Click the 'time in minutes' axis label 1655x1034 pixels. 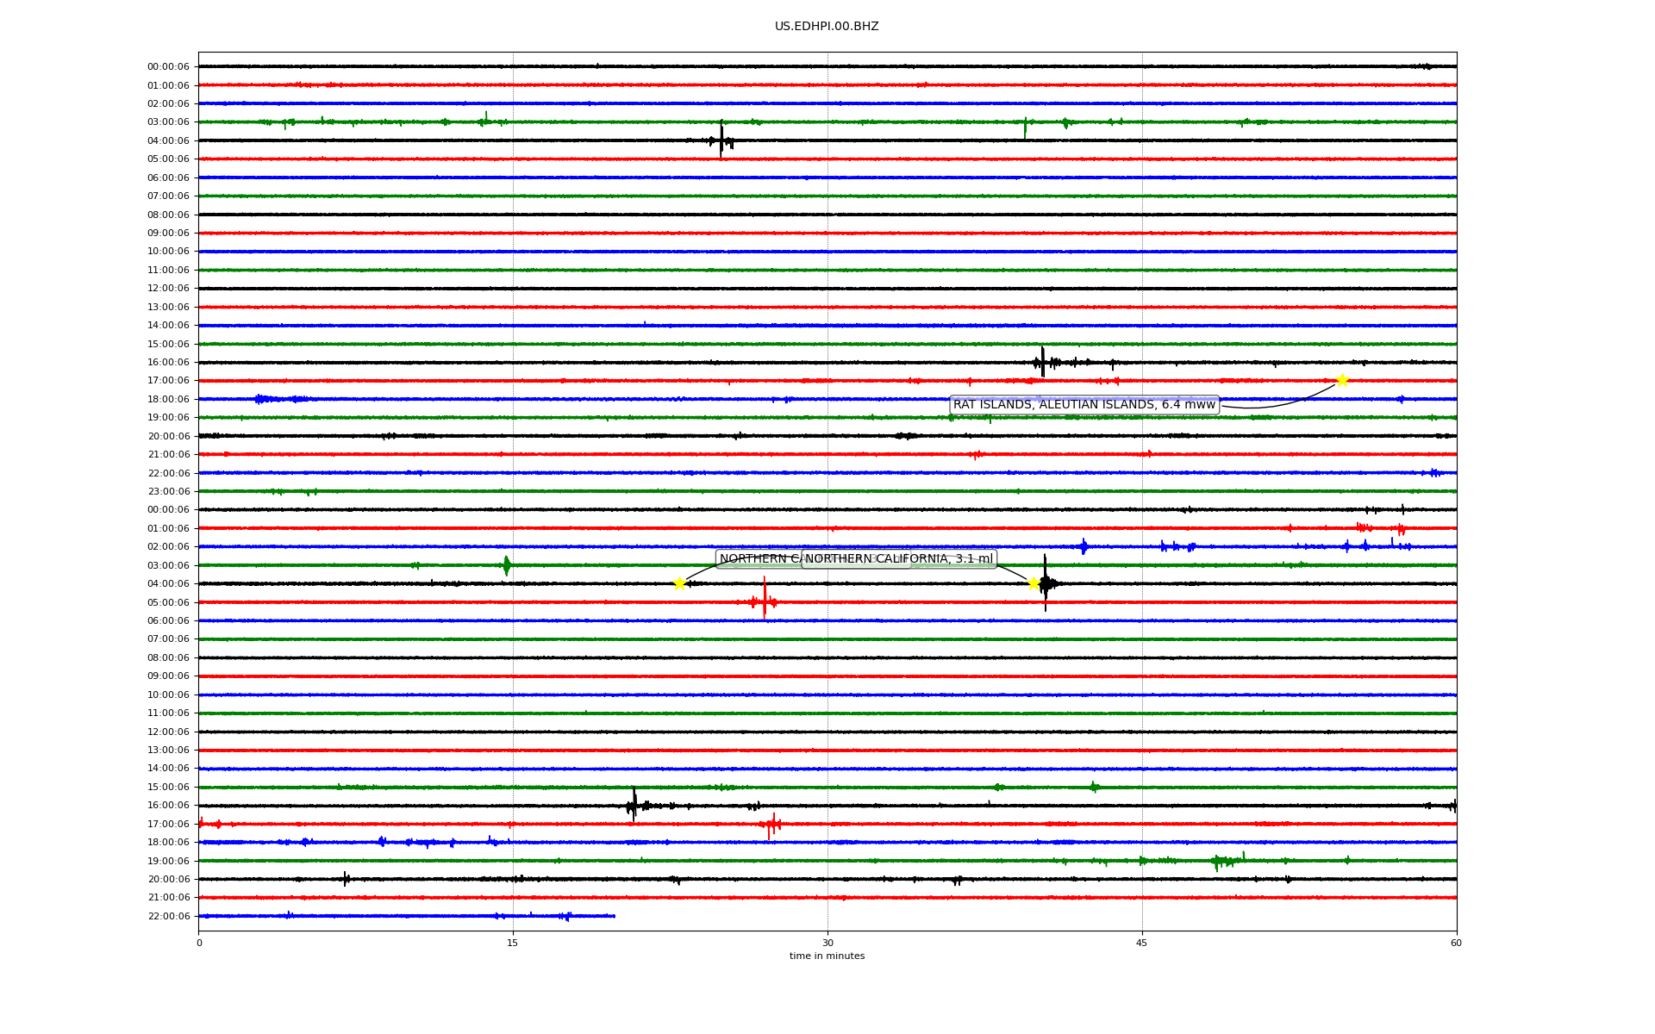pyautogui.click(x=827, y=956)
